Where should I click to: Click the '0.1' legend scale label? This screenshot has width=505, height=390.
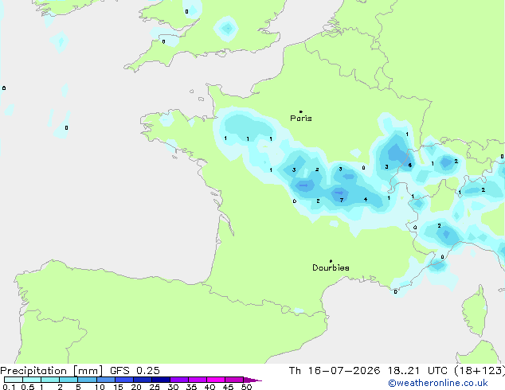[x=10, y=387]
